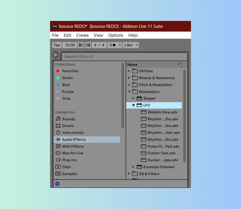Click the Flutter Fast.adv preset icon
241x209 pixels.
coord(143,153)
